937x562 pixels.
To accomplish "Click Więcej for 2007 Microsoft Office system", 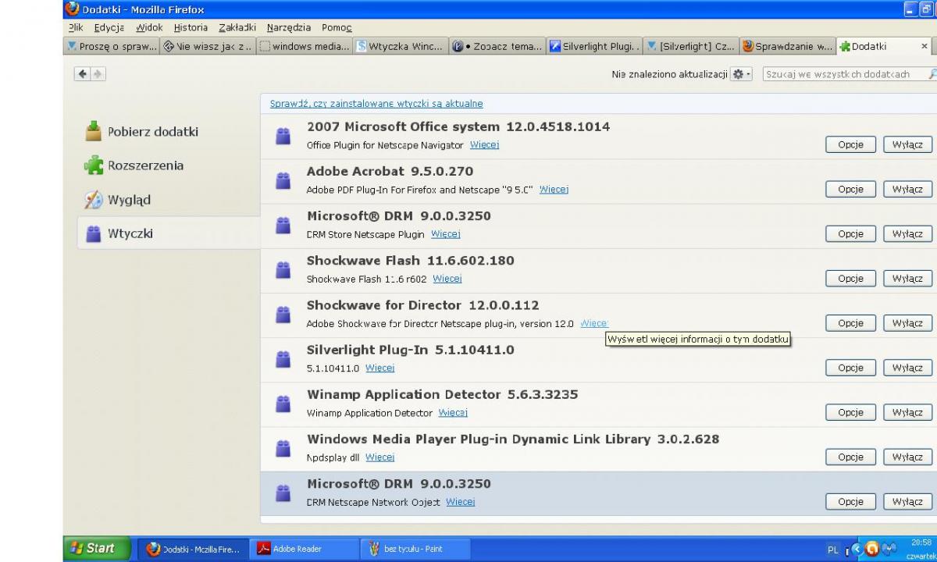I will [484, 145].
